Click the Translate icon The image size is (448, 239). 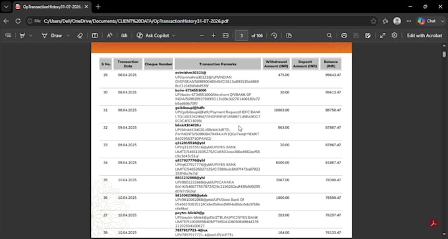[124, 35]
